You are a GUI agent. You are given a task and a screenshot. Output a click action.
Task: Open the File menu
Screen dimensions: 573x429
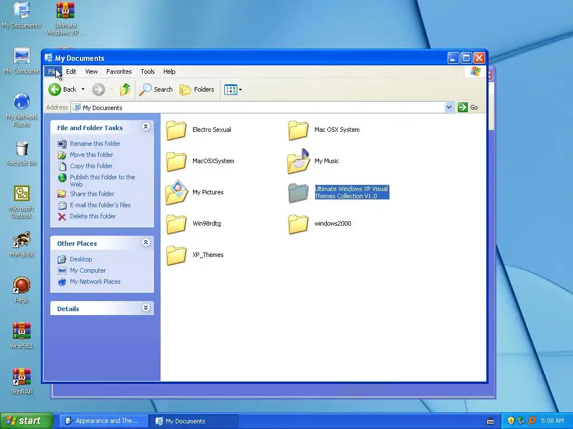pyautogui.click(x=52, y=71)
